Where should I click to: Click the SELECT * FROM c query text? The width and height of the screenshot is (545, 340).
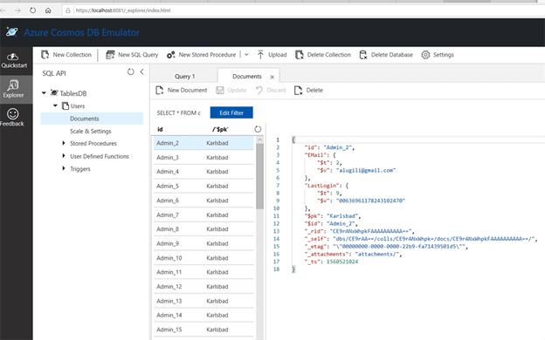pyautogui.click(x=178, y=113)
